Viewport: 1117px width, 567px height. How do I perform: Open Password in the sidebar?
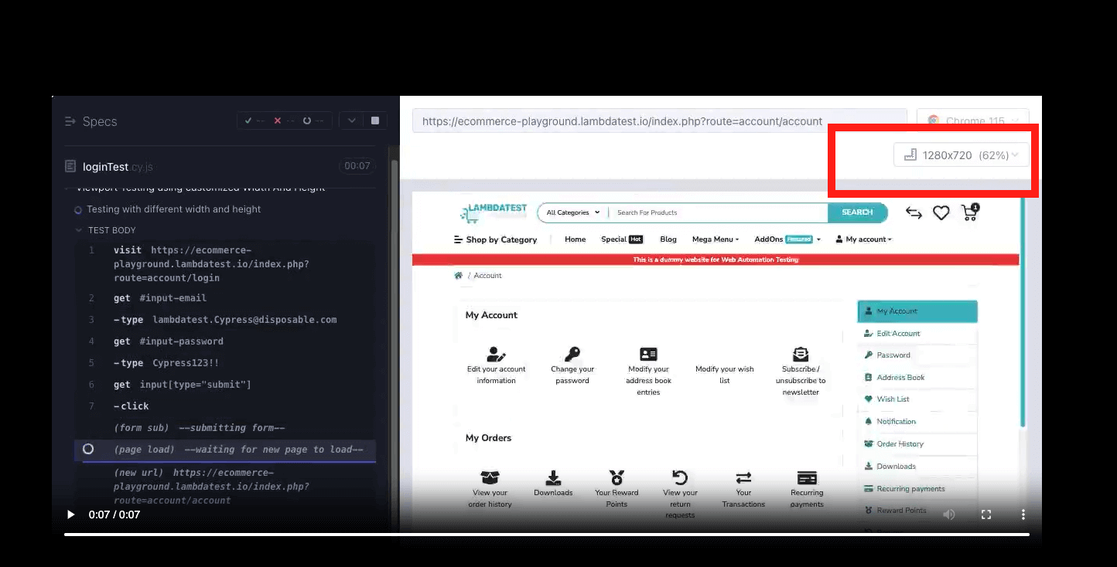[917, 355]
